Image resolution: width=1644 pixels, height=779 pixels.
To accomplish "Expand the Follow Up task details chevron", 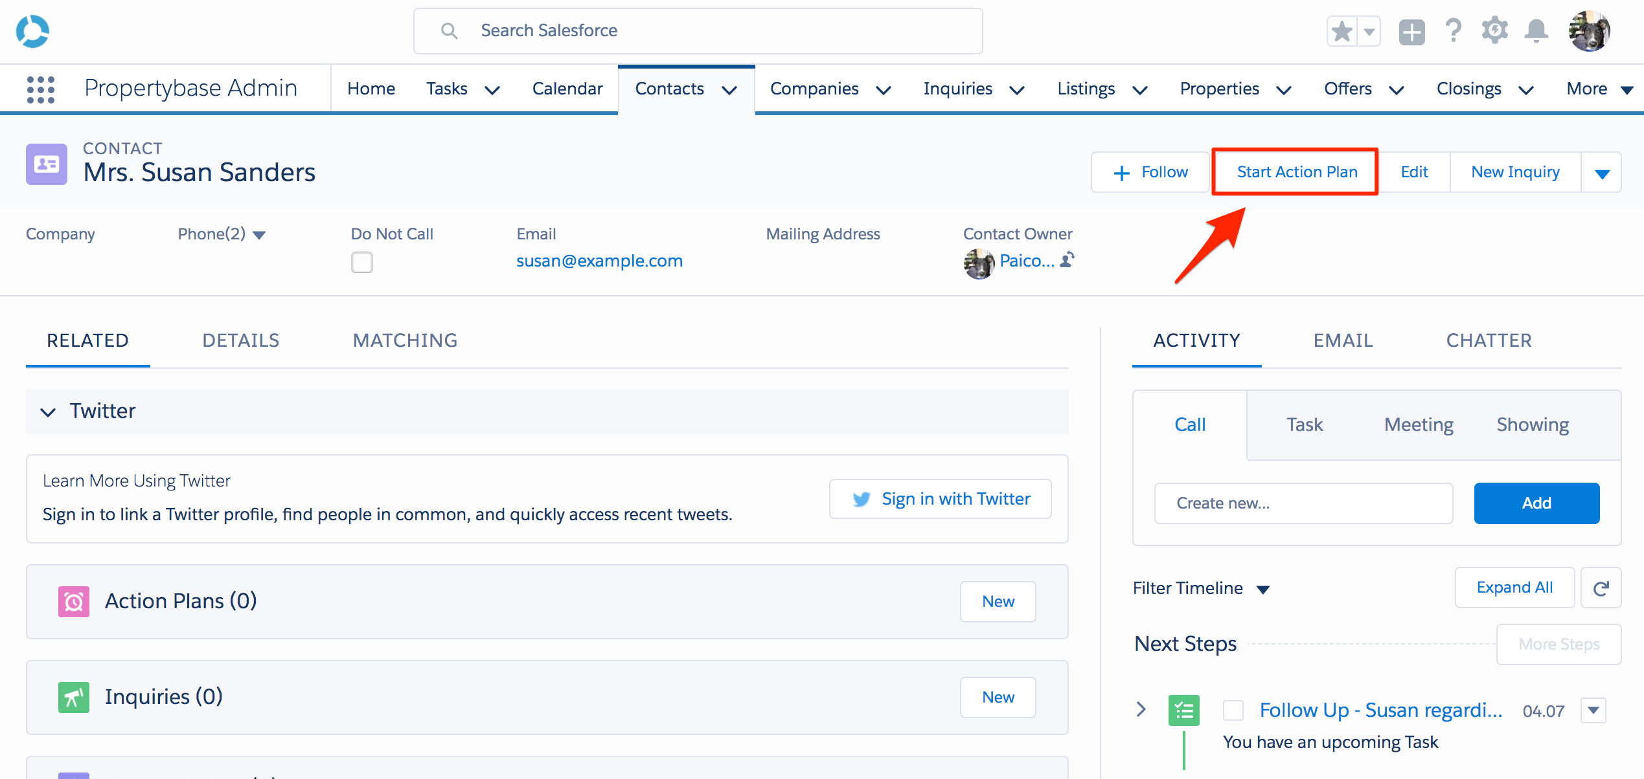I will [1141, 709].
